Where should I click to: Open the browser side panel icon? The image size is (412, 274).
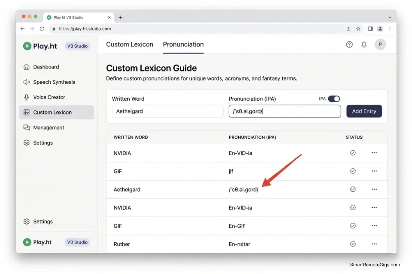coord(370,29)
